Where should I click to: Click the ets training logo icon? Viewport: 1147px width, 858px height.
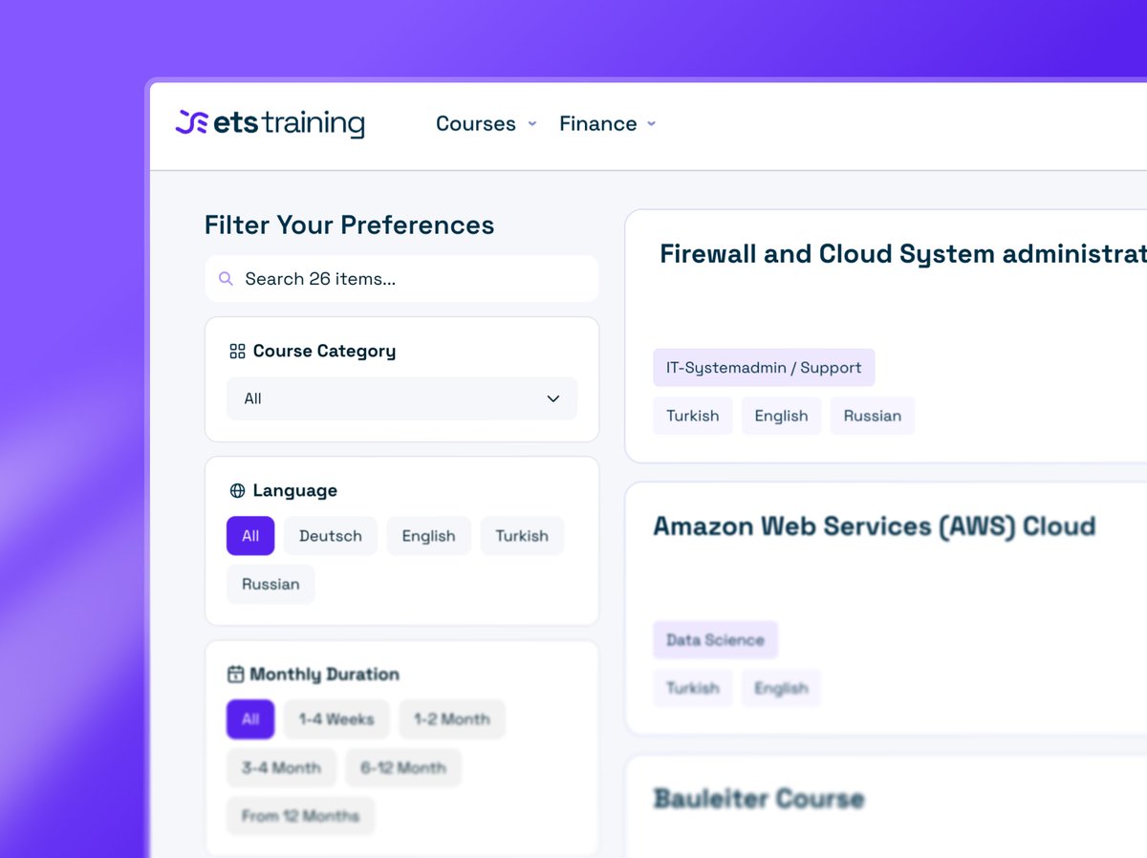[191, 123]
